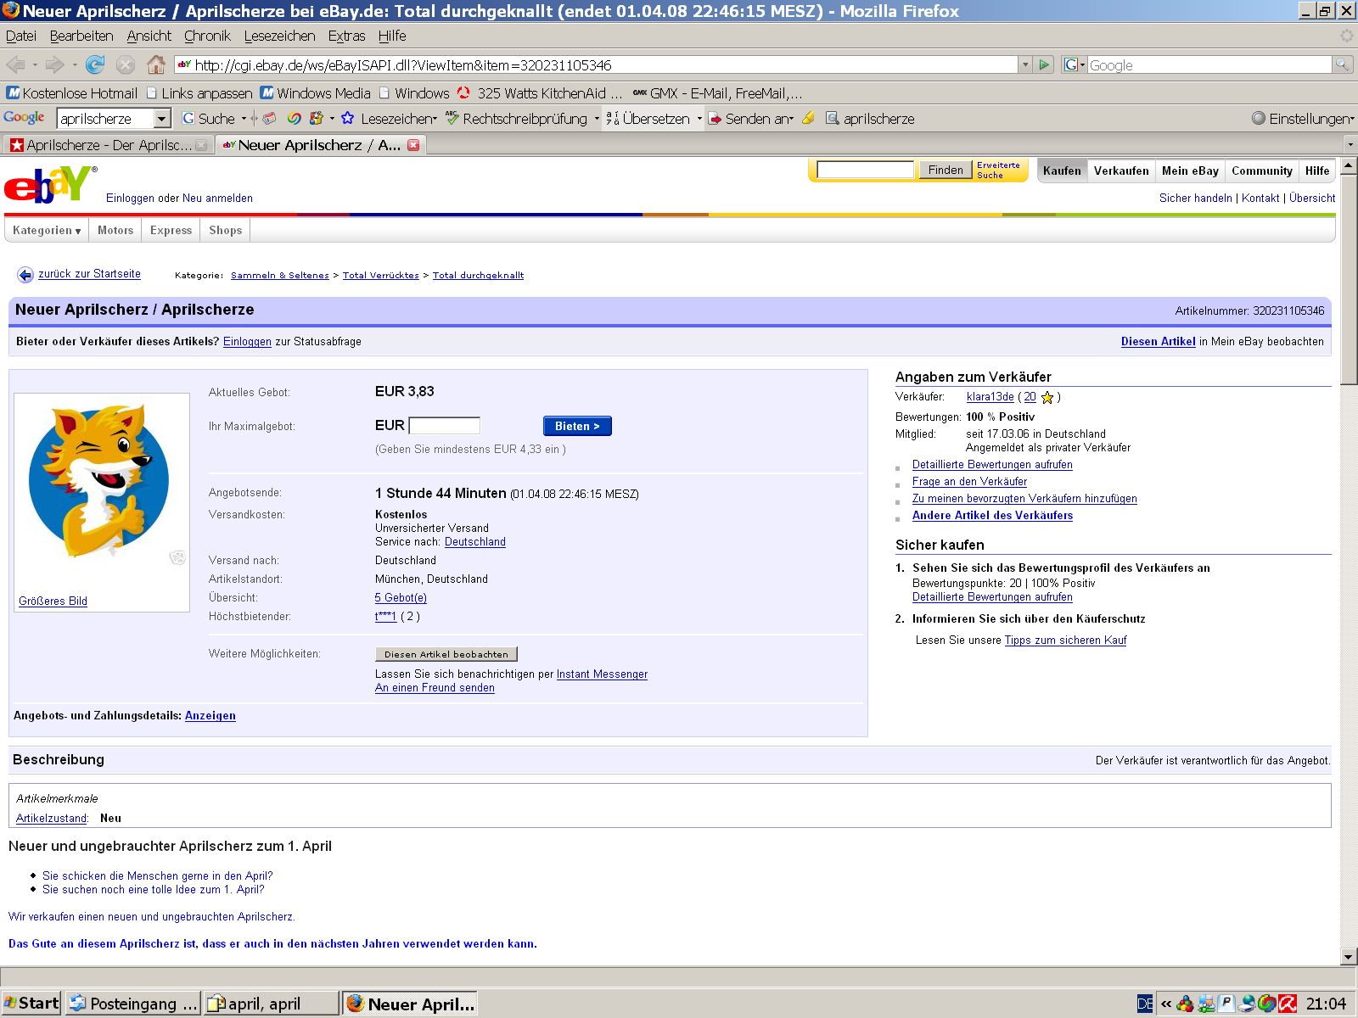The image size is (1358, 1018).
Task: Click the Stop loading icon
Action: 126,64
